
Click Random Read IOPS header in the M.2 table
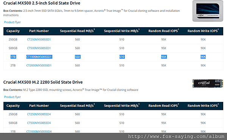click(163, 106)
